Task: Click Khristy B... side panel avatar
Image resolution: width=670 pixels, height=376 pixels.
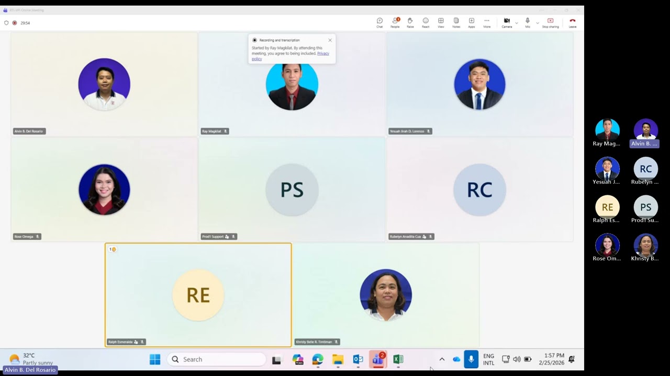Action: coord(646,245)
